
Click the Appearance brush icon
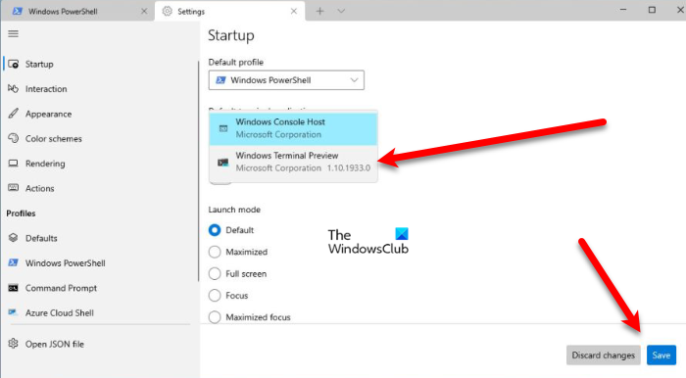(13, 114)
